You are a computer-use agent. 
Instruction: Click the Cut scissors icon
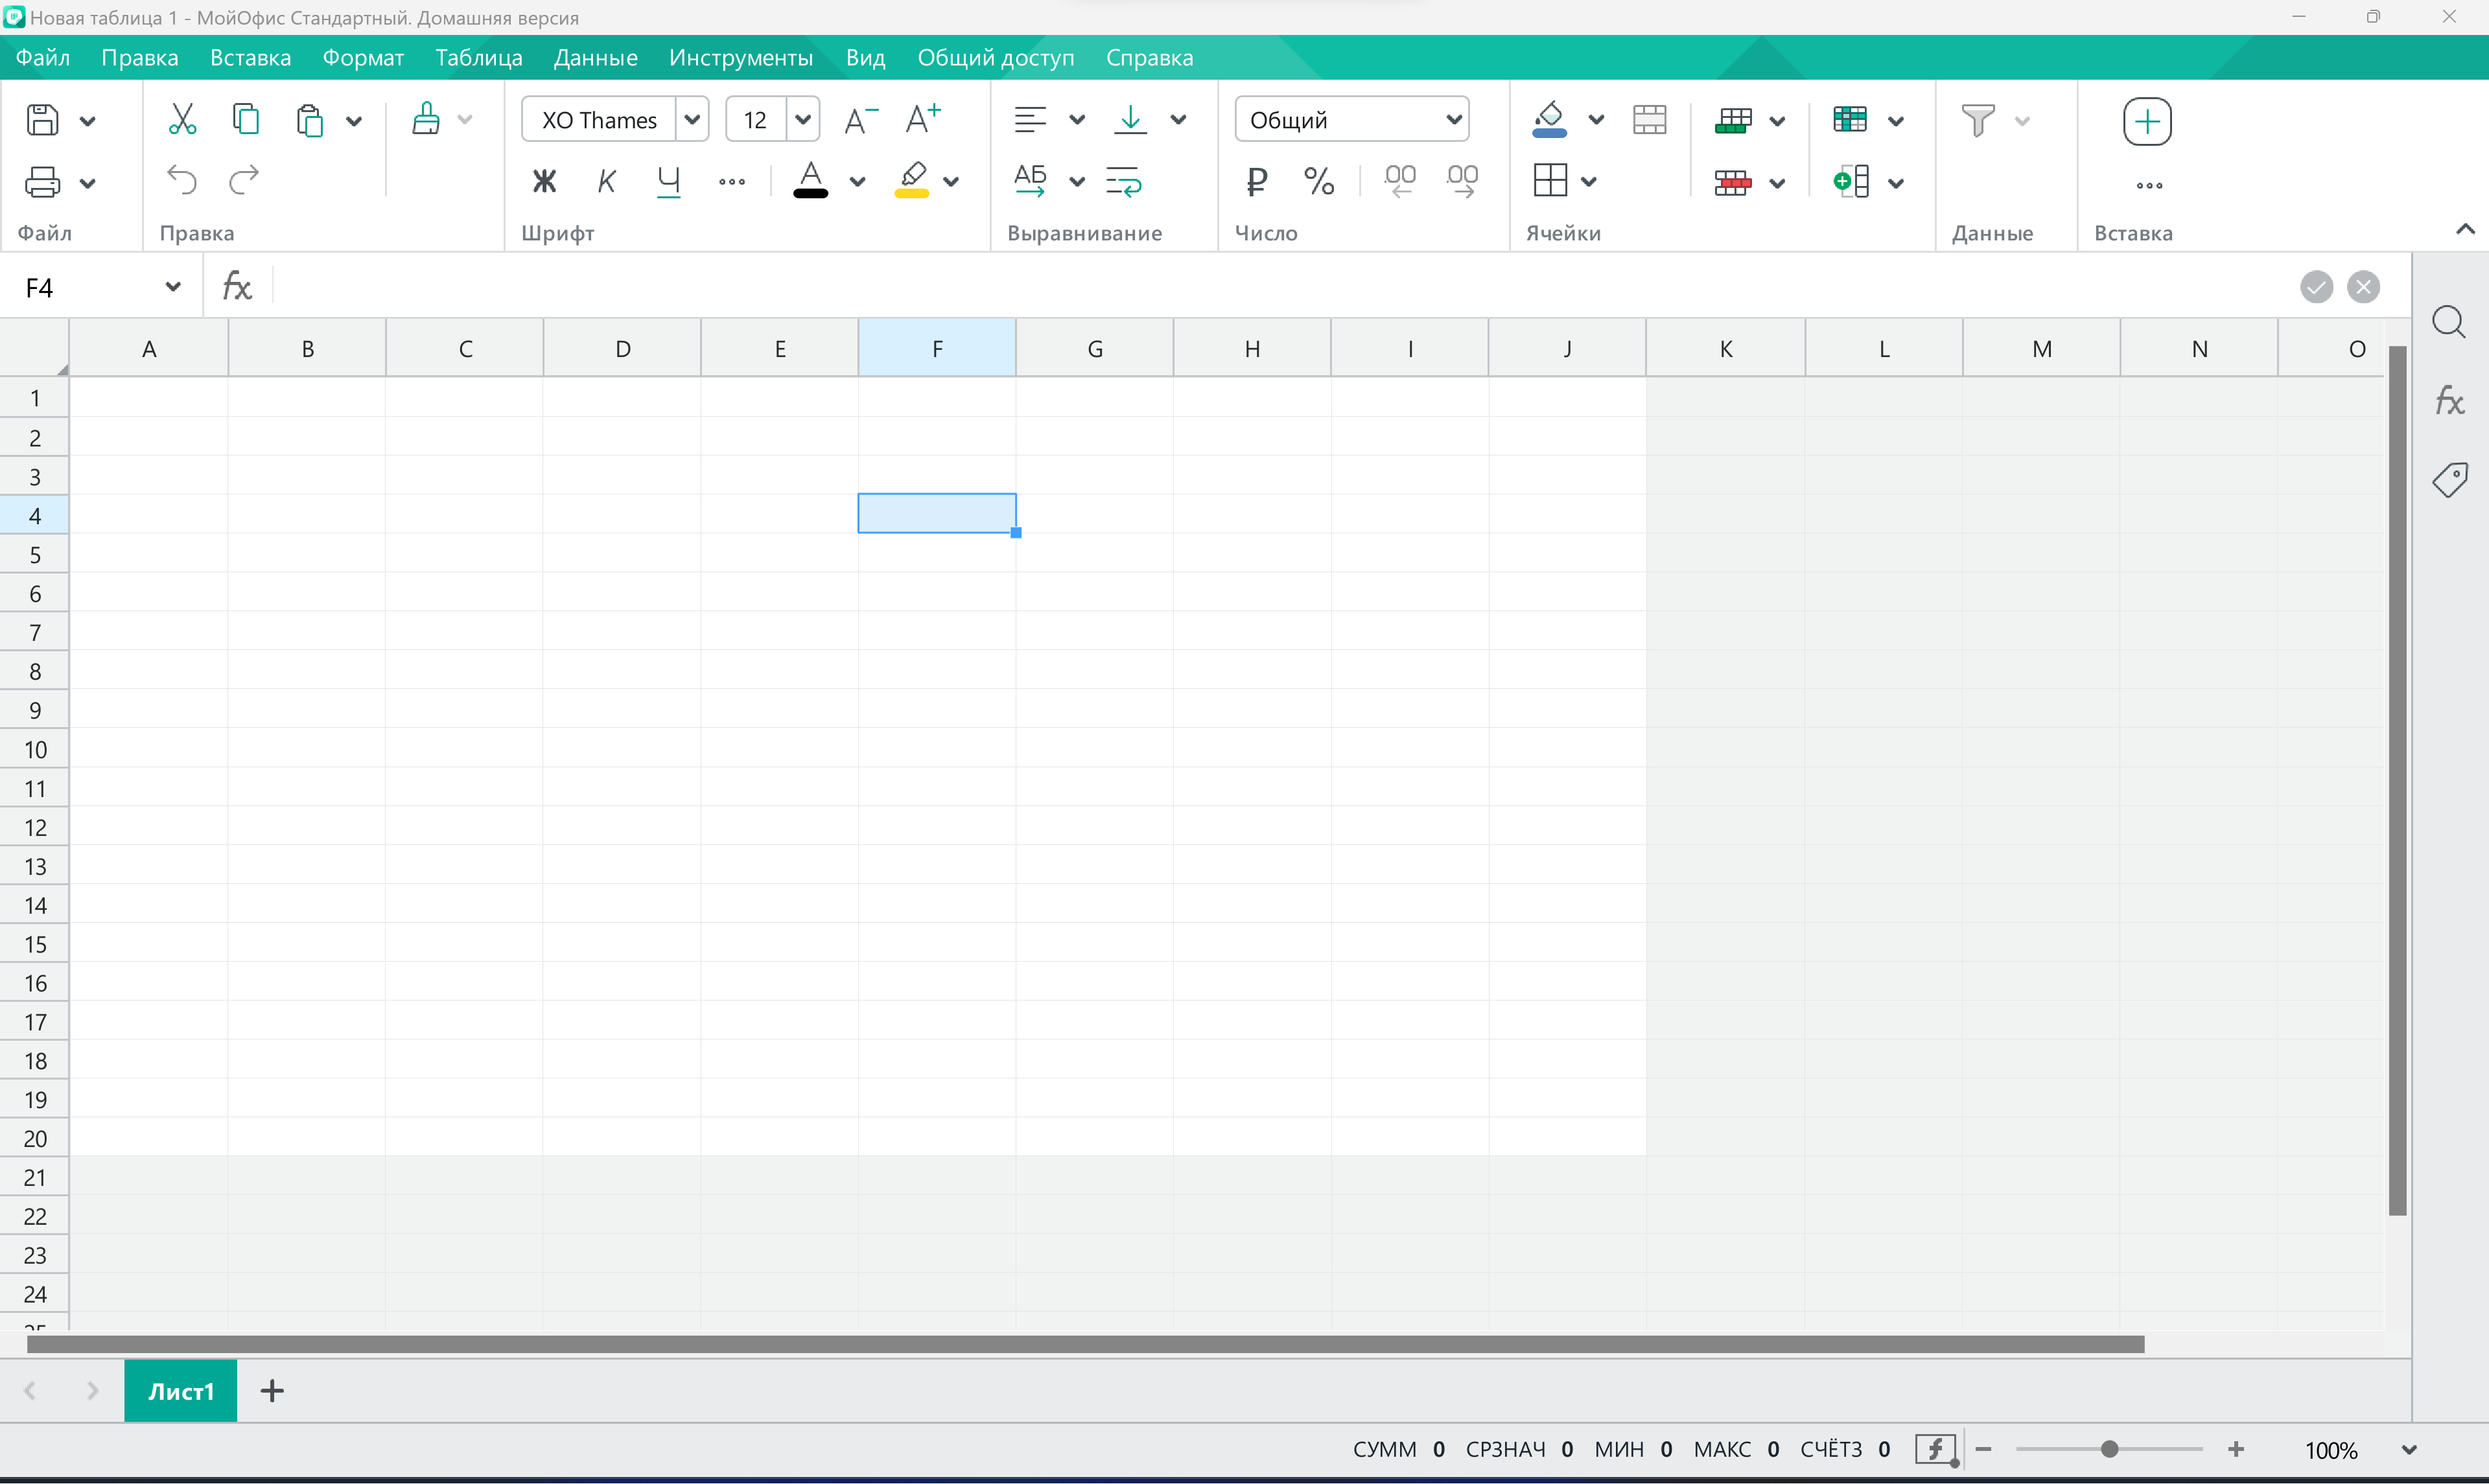(x=181, y=120)
